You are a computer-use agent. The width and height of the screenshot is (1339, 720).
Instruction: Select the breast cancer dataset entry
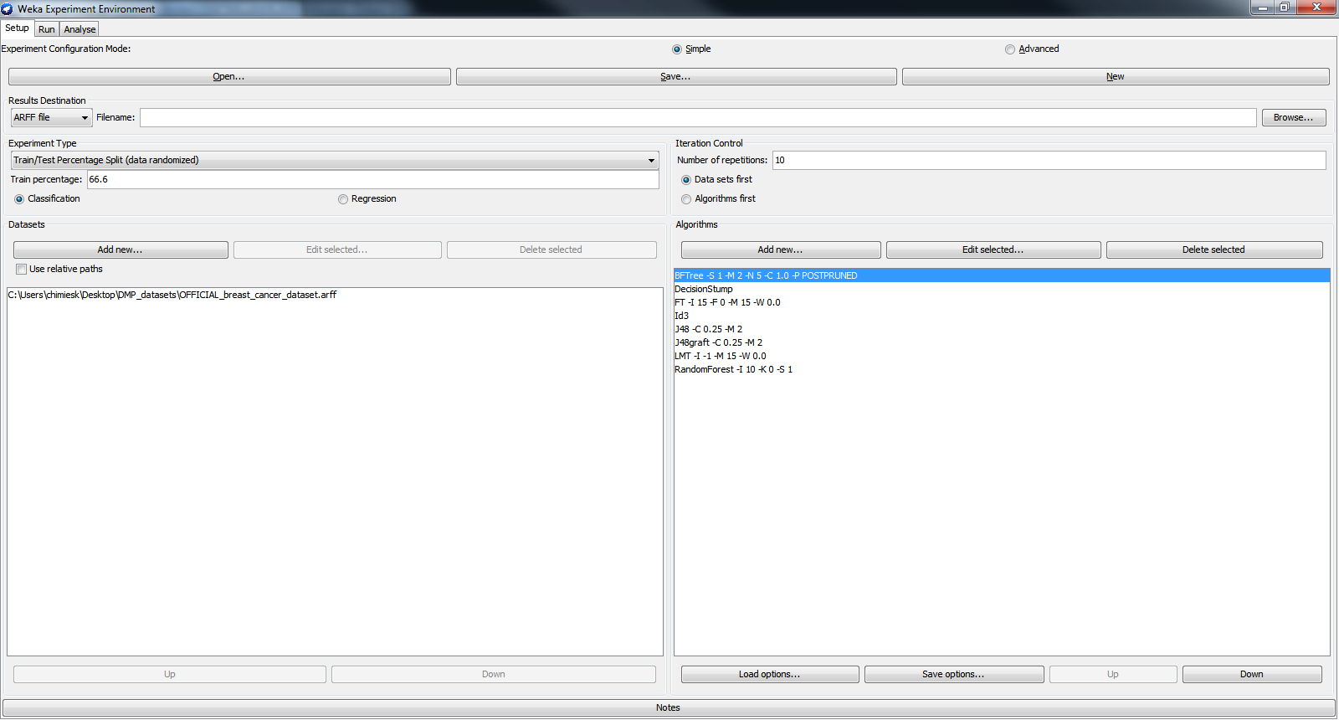(x=335, y=295)
